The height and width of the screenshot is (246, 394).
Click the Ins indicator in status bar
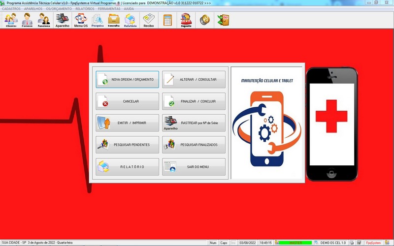pyautogui.click(x=233, y=243)
